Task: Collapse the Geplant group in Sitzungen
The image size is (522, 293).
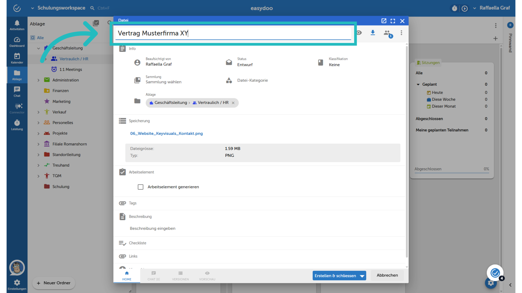Action: click(x=418, y=85)
